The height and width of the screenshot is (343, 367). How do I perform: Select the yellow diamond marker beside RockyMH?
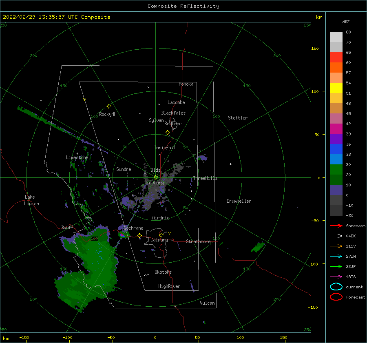(x=109, y=106)
